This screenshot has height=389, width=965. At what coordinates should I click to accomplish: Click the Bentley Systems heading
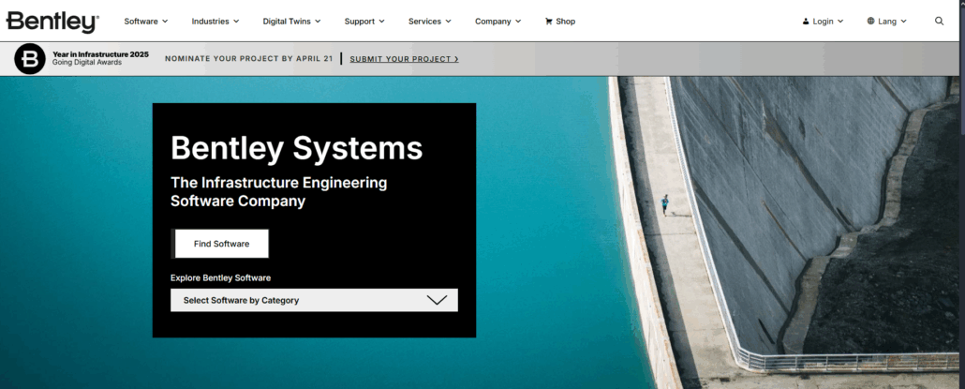tap(297, 148)
